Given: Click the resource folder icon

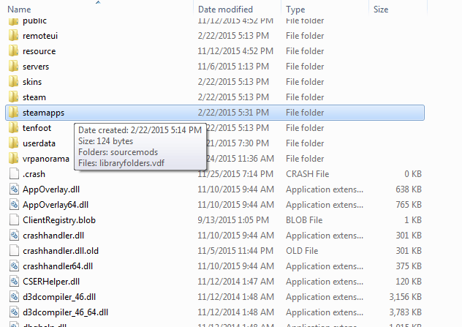Looking at the screenshot, I should pyautogui.click(x=14, y=51).
